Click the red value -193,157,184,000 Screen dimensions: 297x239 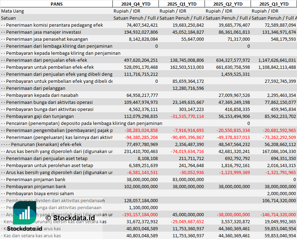click(140, 214)
